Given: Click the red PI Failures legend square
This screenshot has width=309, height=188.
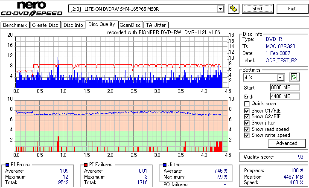Looking at the screenshot, I should coord(86,165).
